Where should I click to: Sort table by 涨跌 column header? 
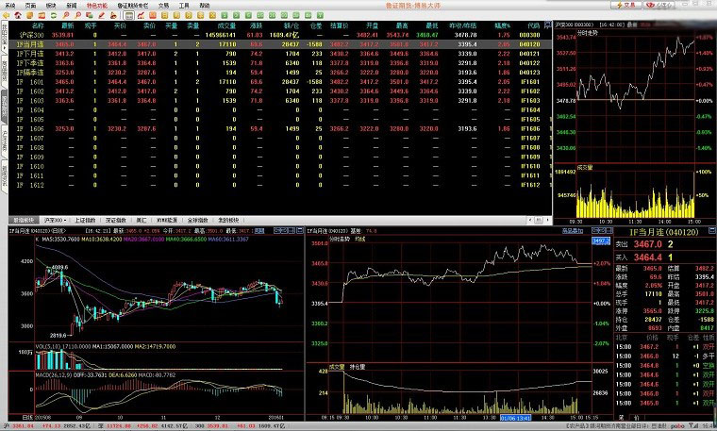(x=256, y=25)
